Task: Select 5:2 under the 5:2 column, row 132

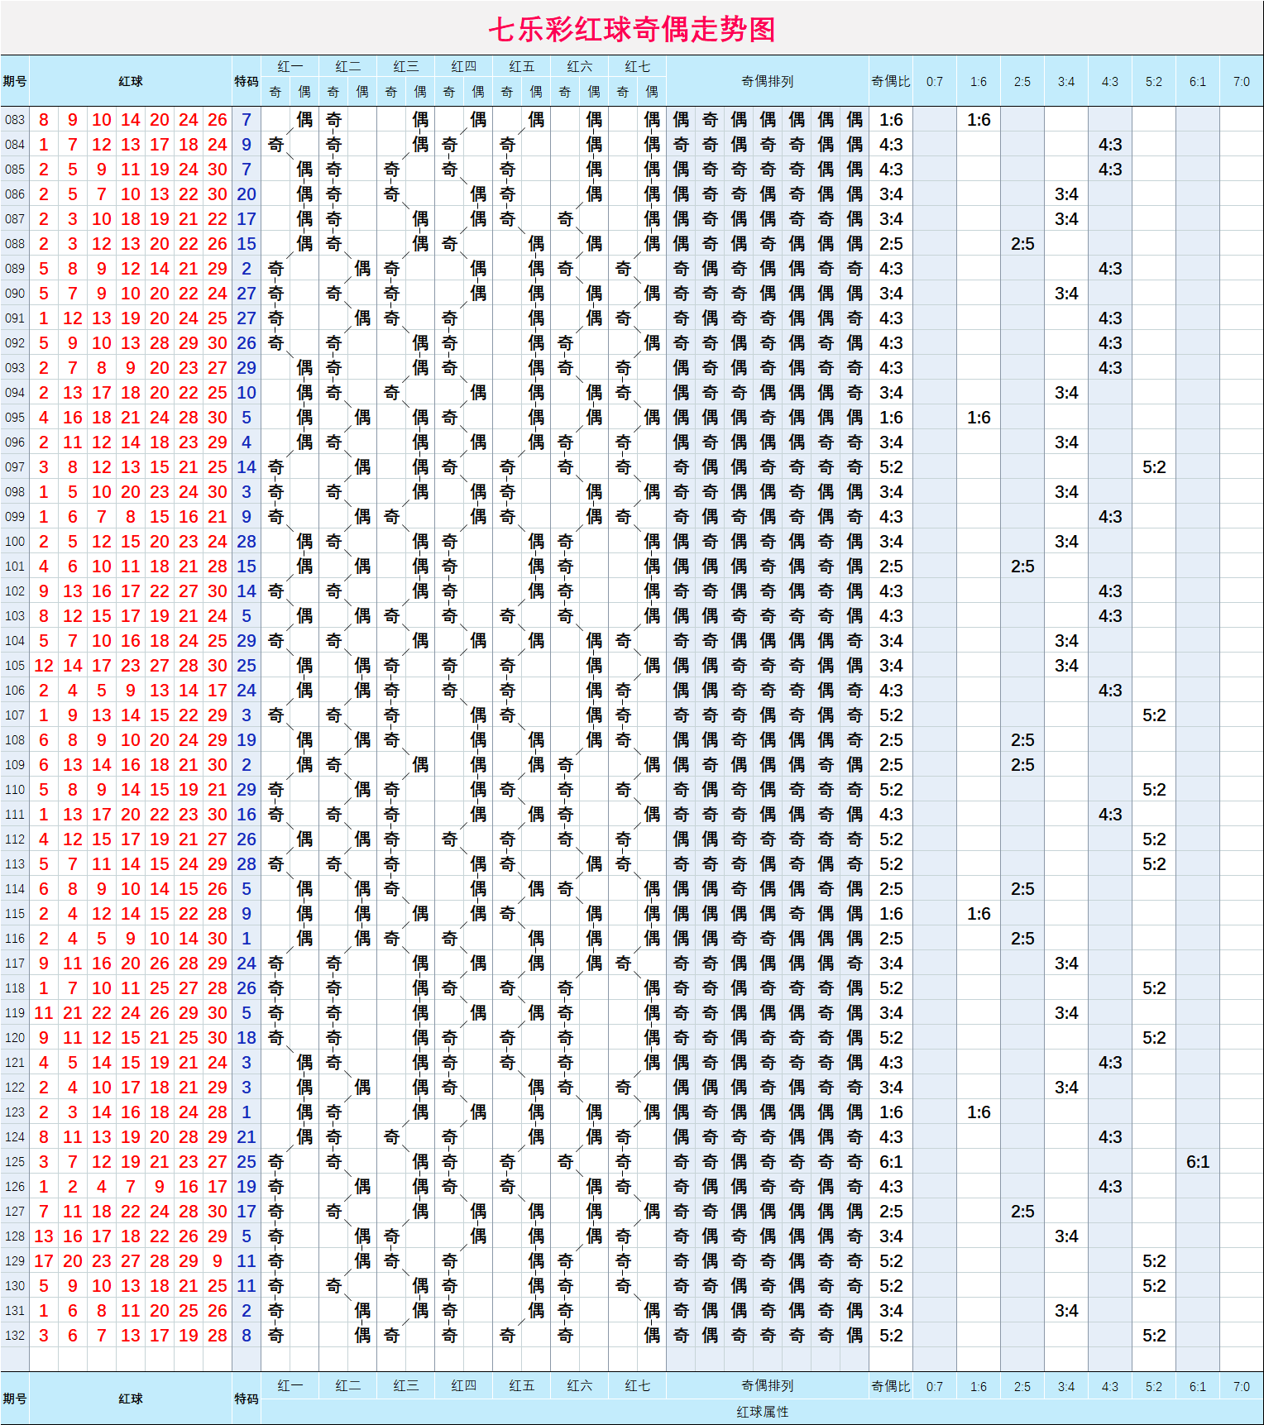Action: coord(1154,1336)
